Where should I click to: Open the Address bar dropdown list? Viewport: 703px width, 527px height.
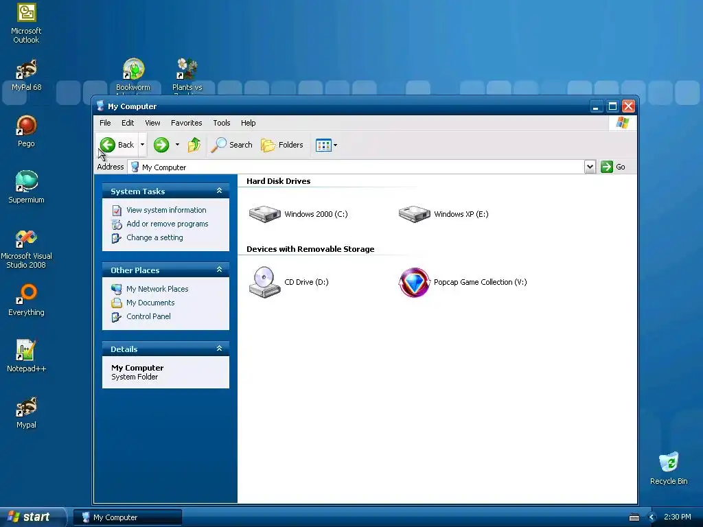tap(590, 167)
